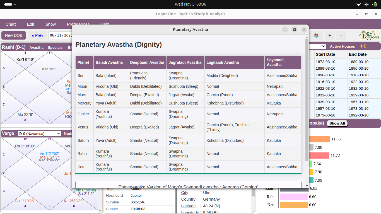This screenshot has width=381, height=214.
Task: Open the Country link showing Germany
Action: [188, 199]
